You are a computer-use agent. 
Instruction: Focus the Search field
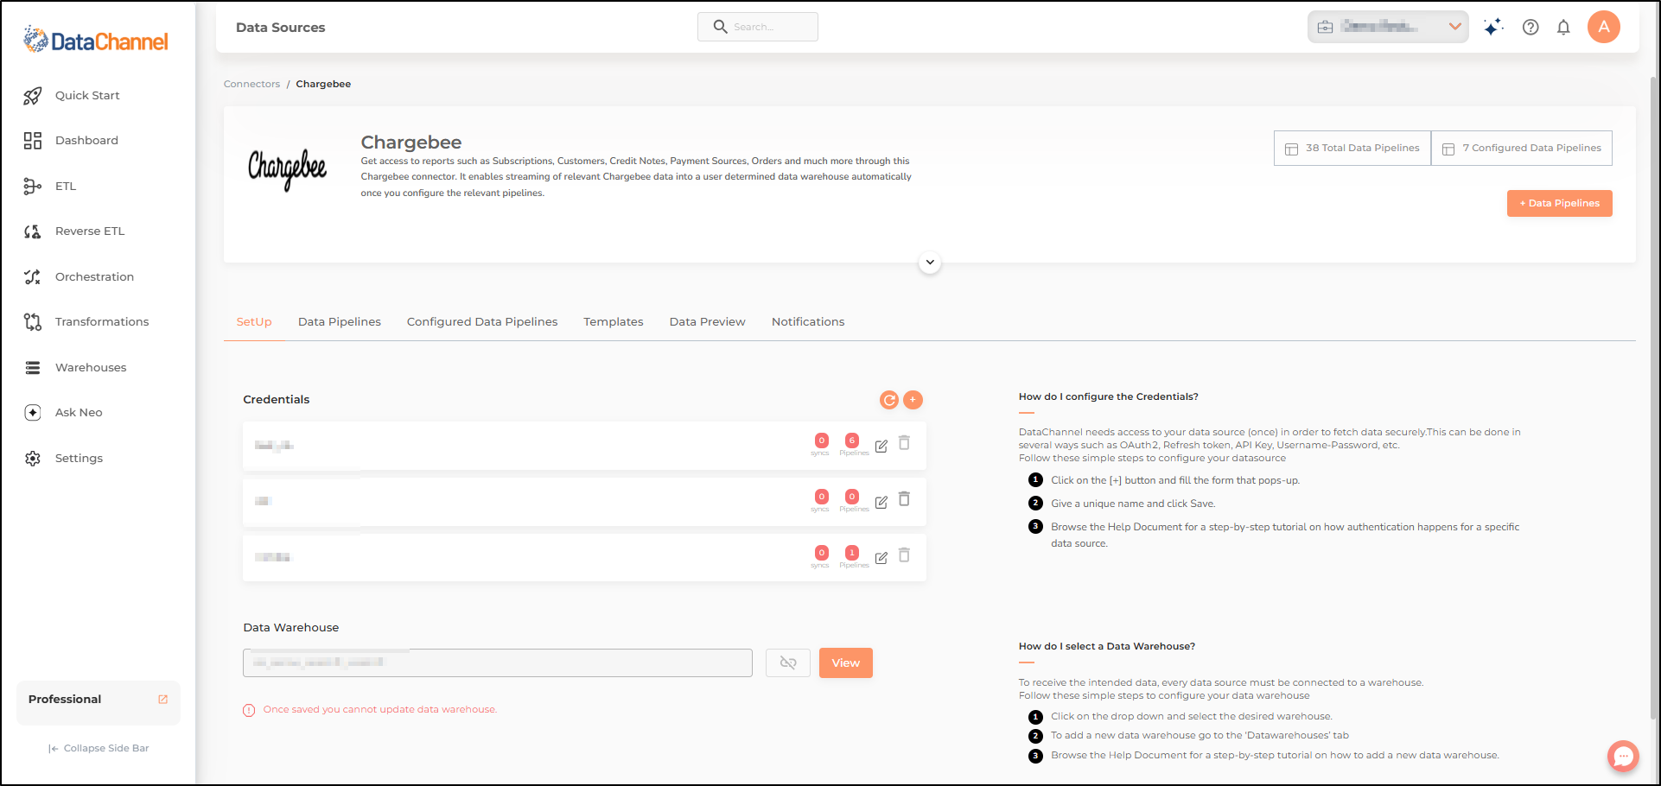(758, 27)
